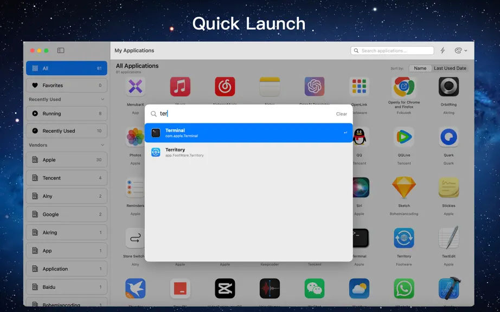This screenshot has width=500, height=312.
Task: Click the Notes app icon
Action: (270, 86)
